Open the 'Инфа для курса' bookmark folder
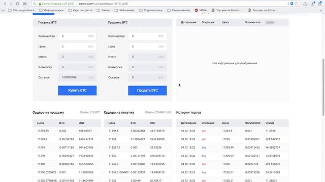The width and height of the screenshot is (325, 182). tap(51, 10)
